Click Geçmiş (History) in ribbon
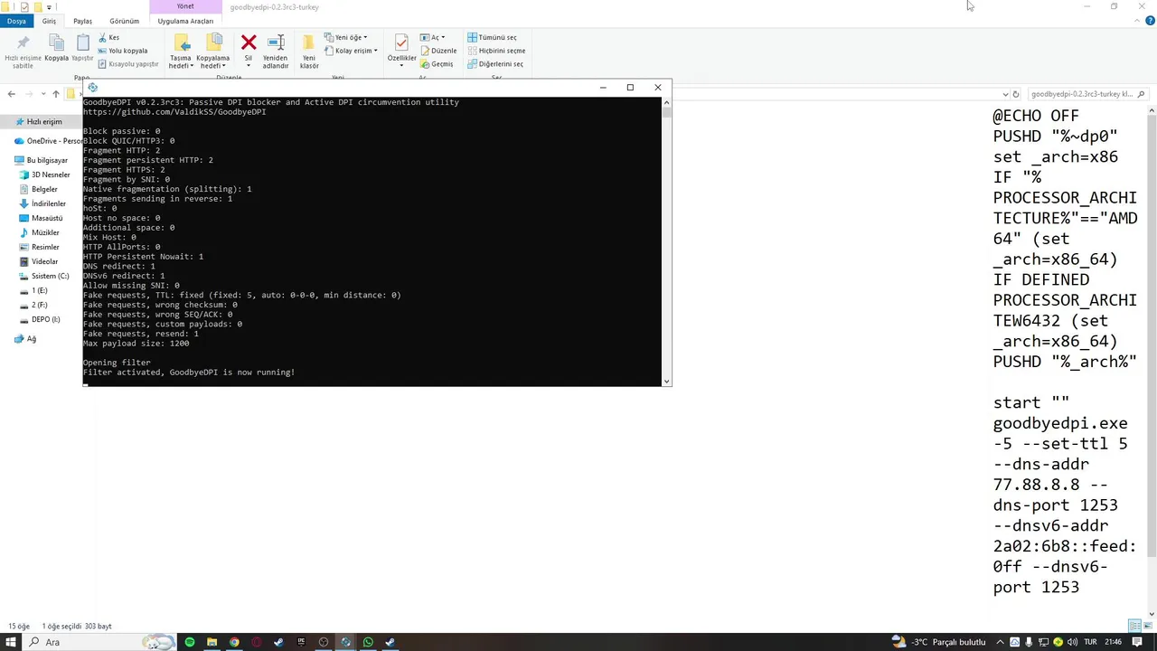This screenshot has width=1157, height=651. click(437, 64)
